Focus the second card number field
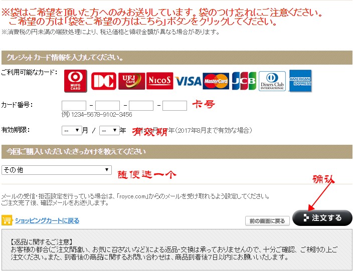 coord(107,105)
